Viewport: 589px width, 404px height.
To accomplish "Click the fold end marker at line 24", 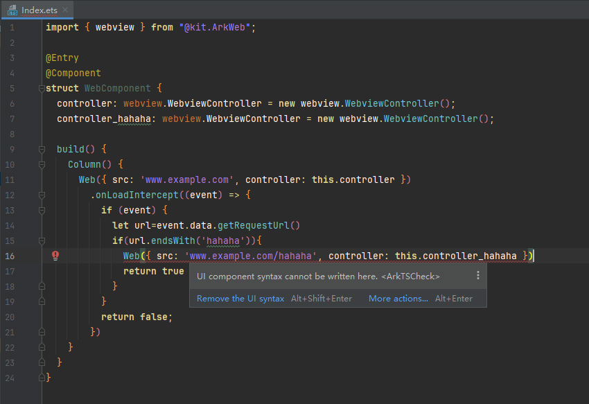I will (42, 378).
